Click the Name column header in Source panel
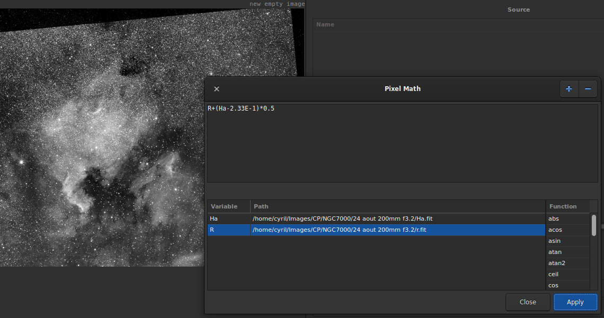This screenshot has height=318, width=604. (x=458, y=24)
